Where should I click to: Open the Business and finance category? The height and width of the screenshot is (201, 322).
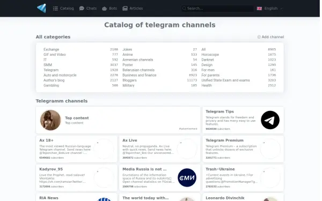(x=140, y=75)
